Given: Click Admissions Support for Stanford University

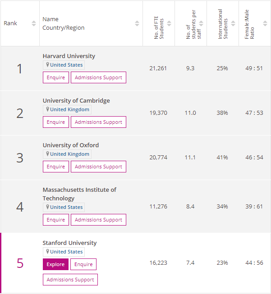Looking at the screenshot, I should coord(70,280).
